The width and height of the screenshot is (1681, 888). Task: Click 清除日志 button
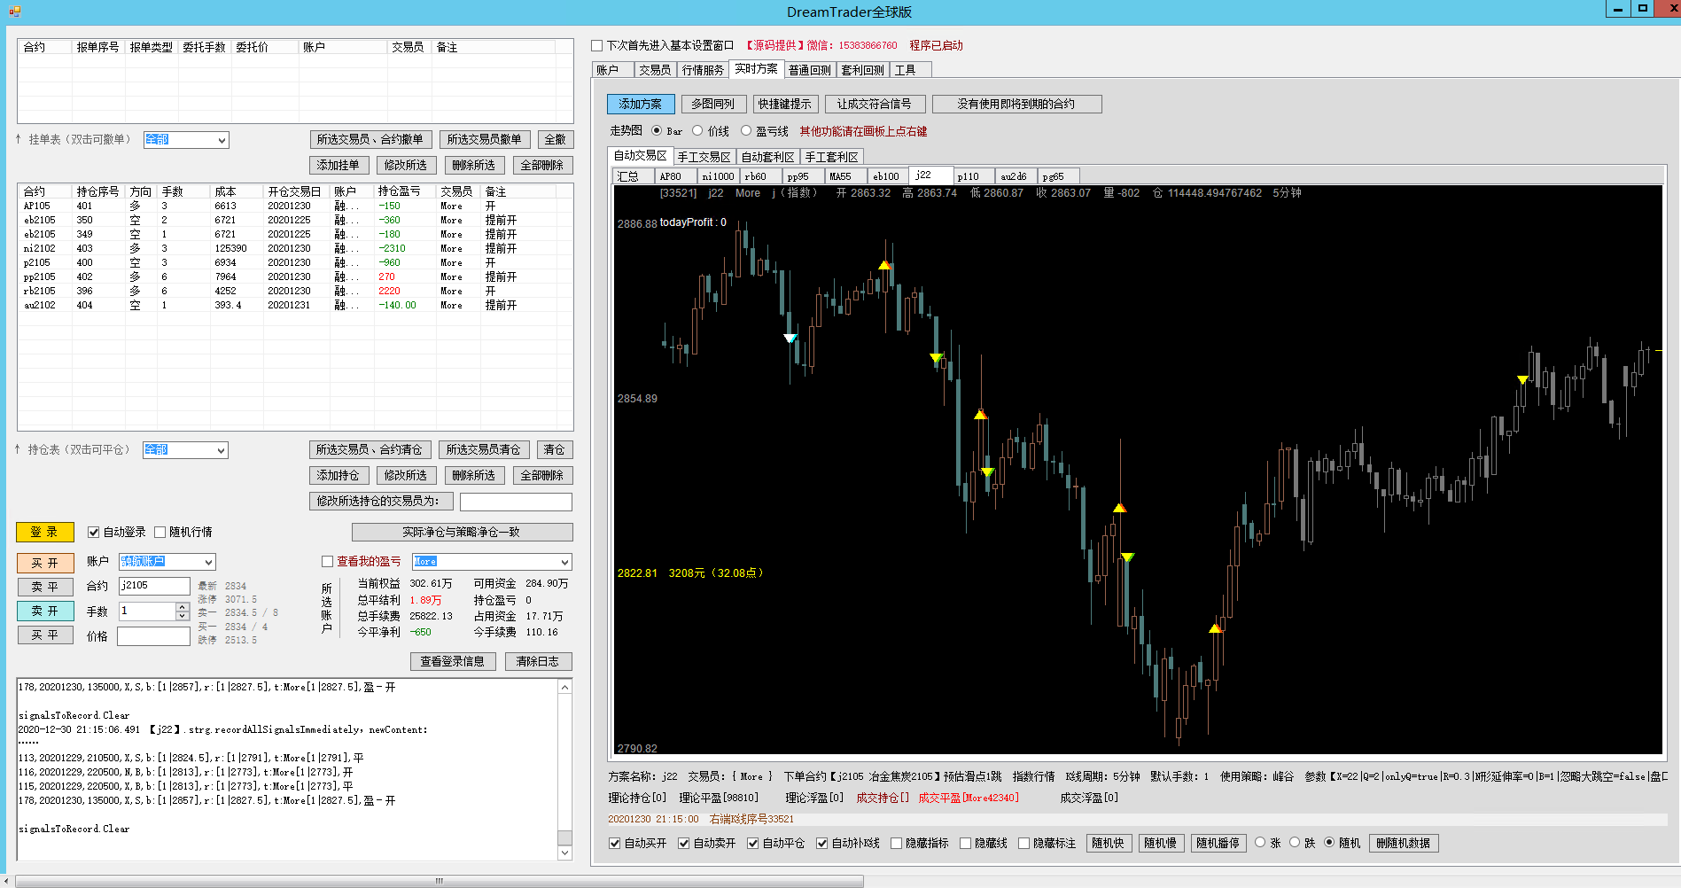click(538, 661)
